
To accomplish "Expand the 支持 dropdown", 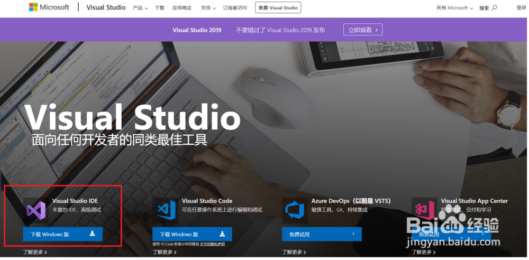I will click(208, 8).
